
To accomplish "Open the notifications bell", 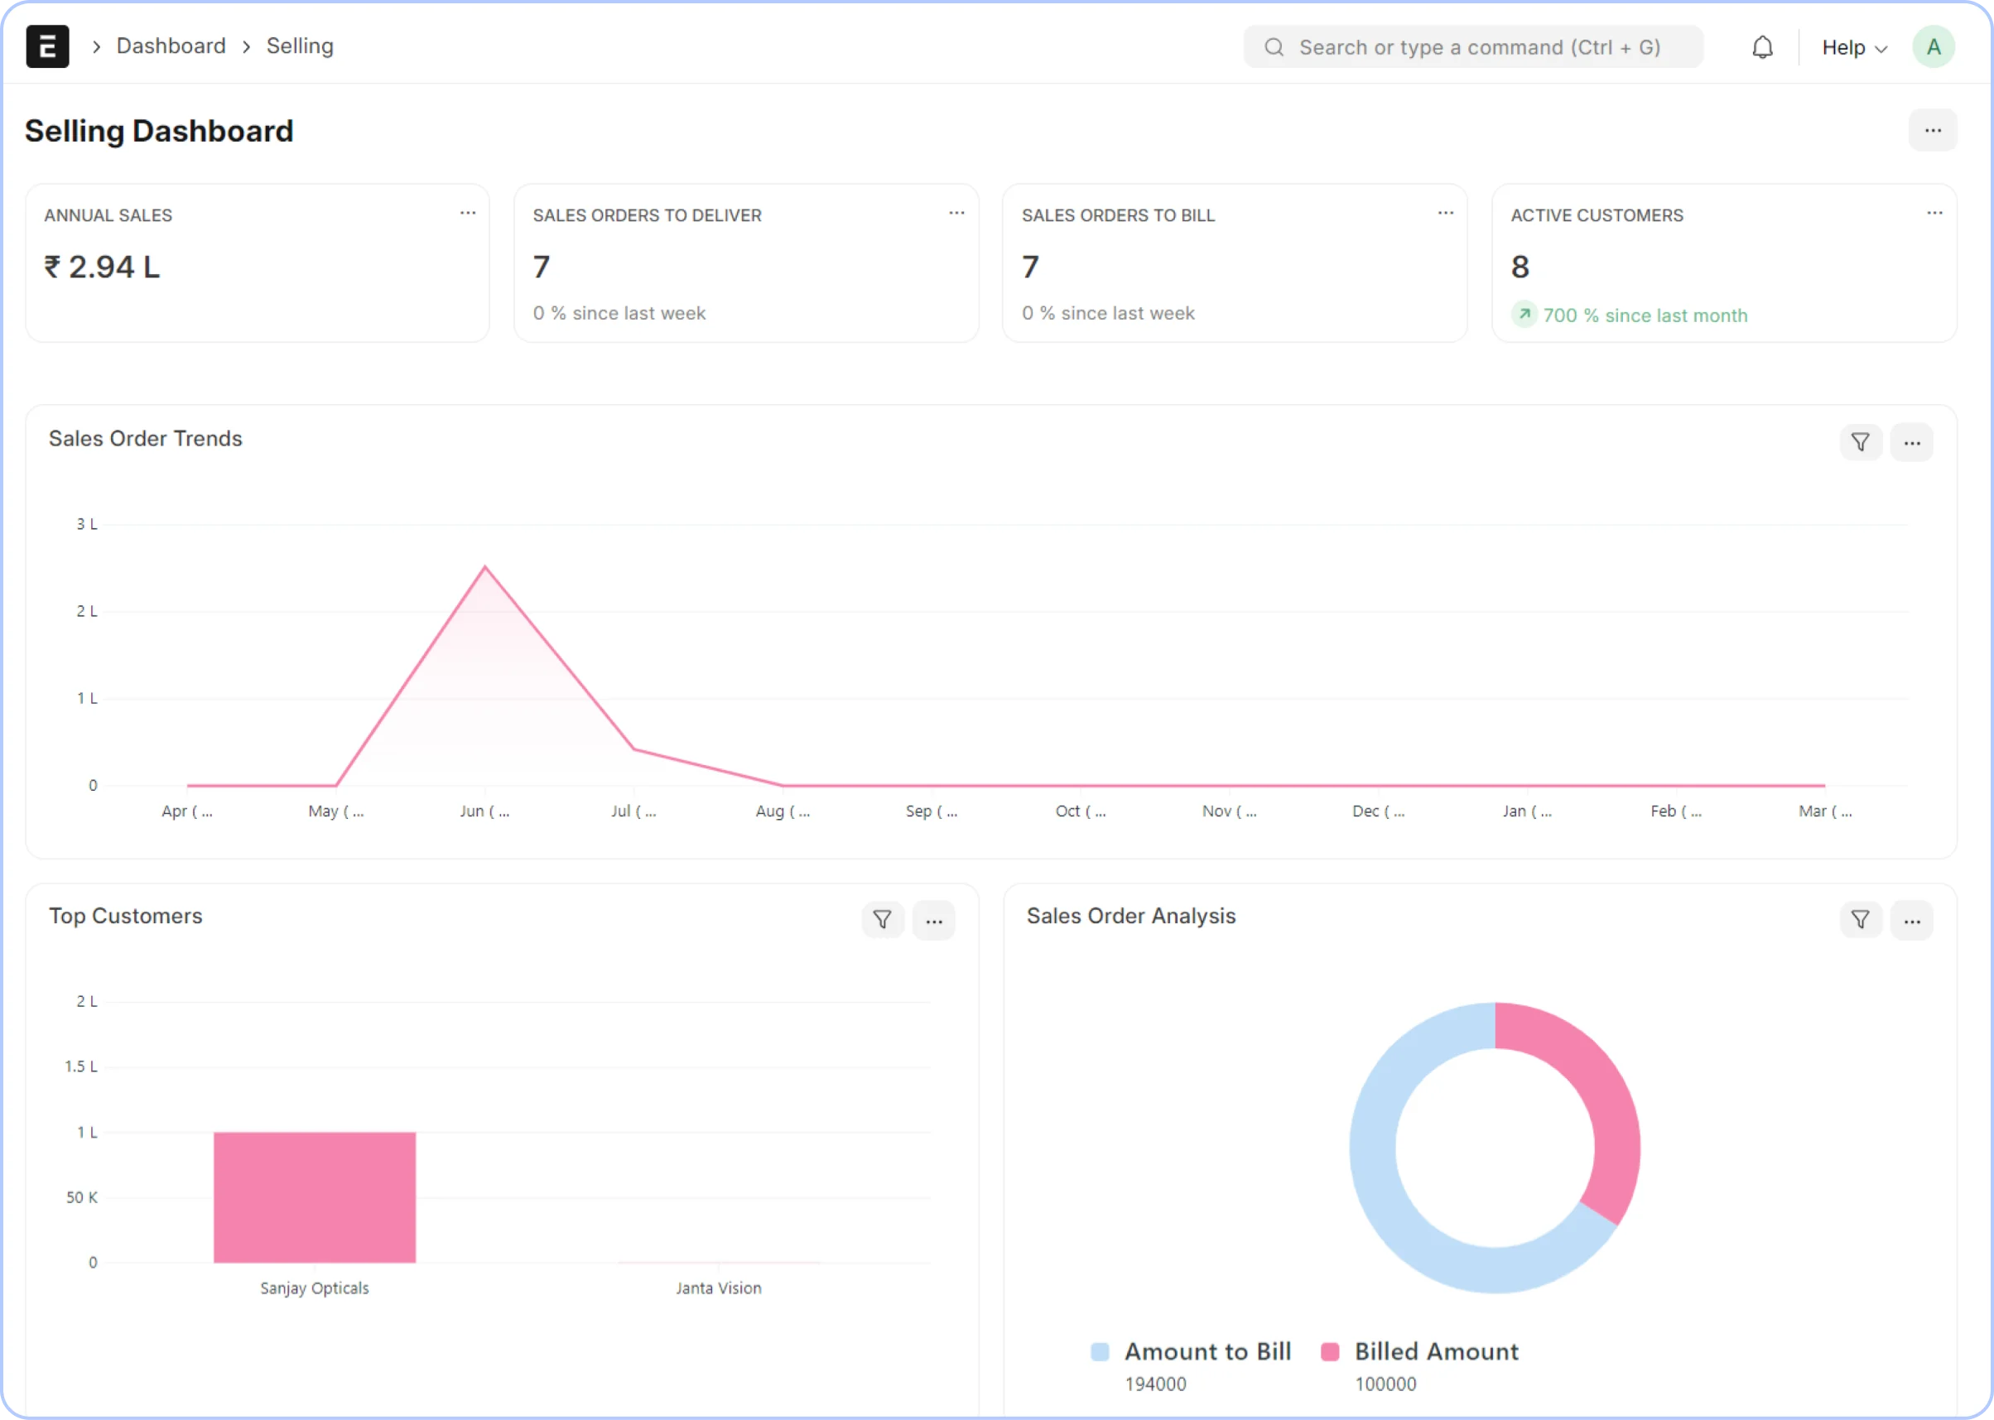I will click(1762, 47).
